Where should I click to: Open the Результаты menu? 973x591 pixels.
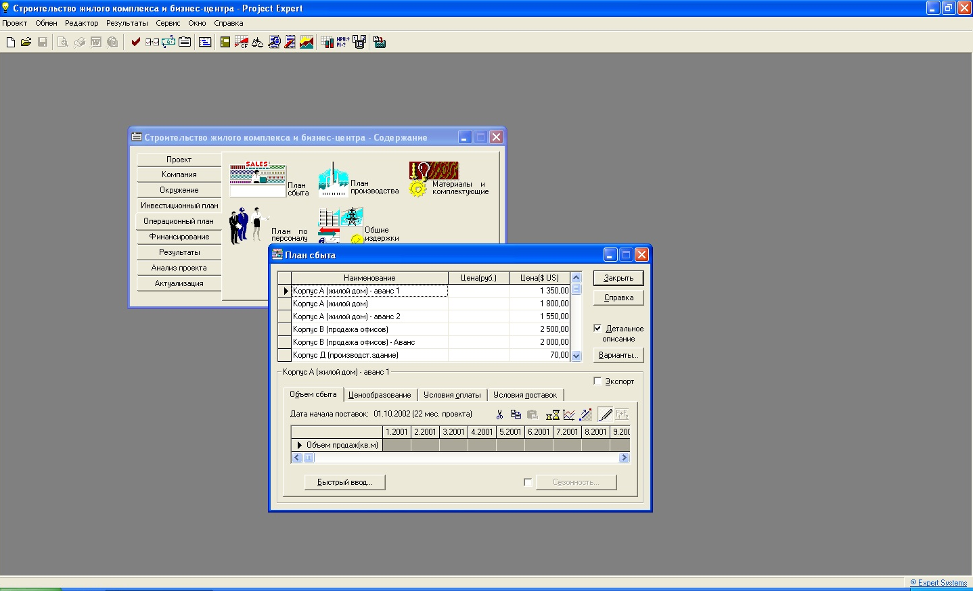127,23
